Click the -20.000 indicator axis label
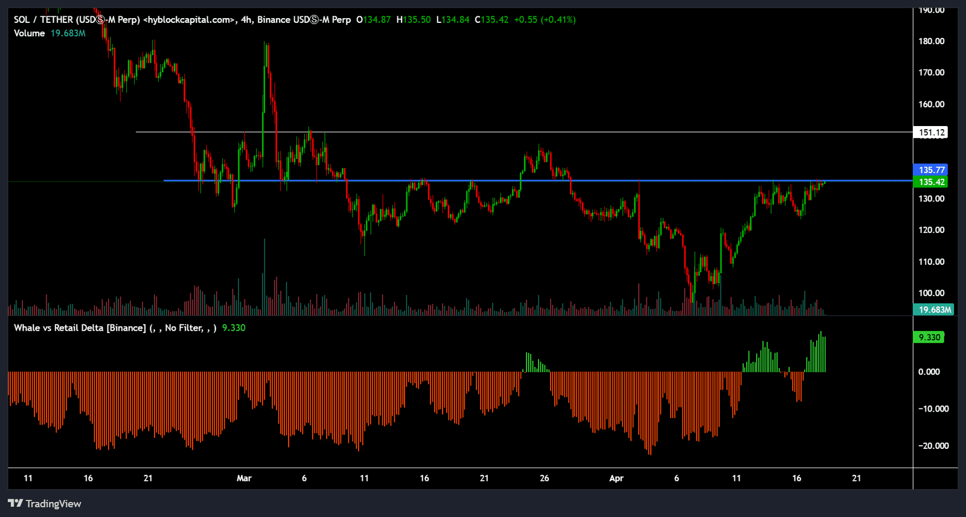966x517 pixels. [933, 446]
